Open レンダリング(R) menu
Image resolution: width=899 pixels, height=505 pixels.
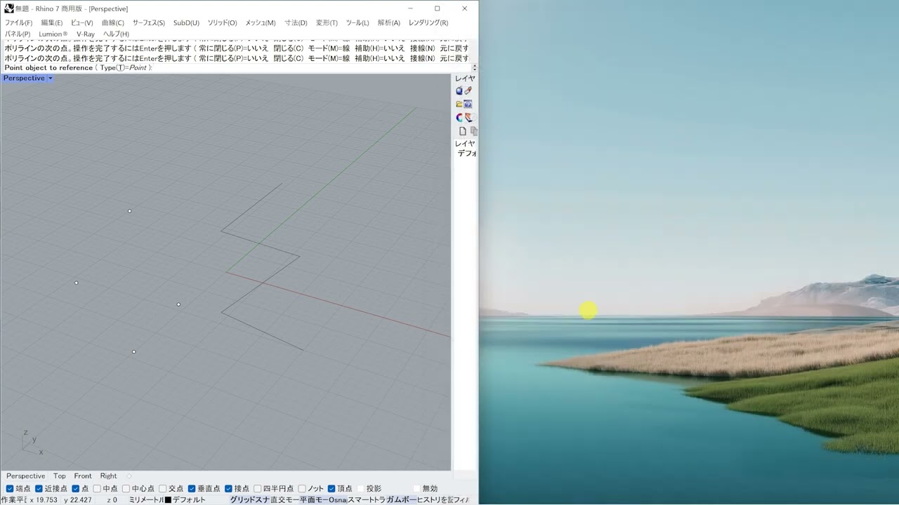tap(428, 22)
